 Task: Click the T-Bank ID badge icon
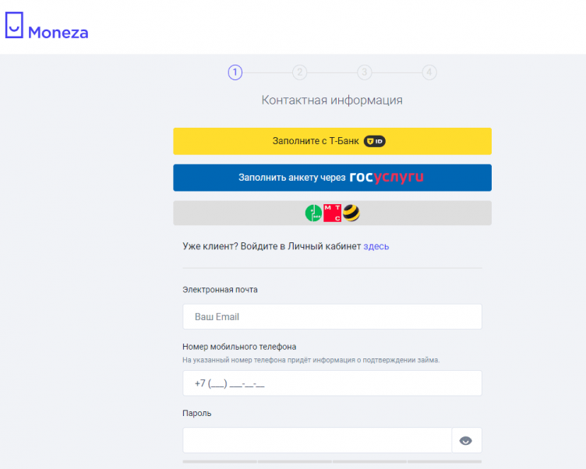coord(376,141)
